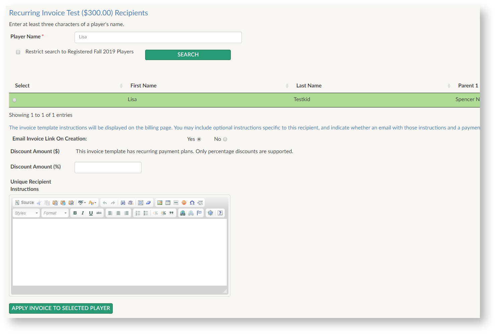Click Apply Invoice To Selected Player button
This screenshot has height=334, width=496.
tap(61, 308)
